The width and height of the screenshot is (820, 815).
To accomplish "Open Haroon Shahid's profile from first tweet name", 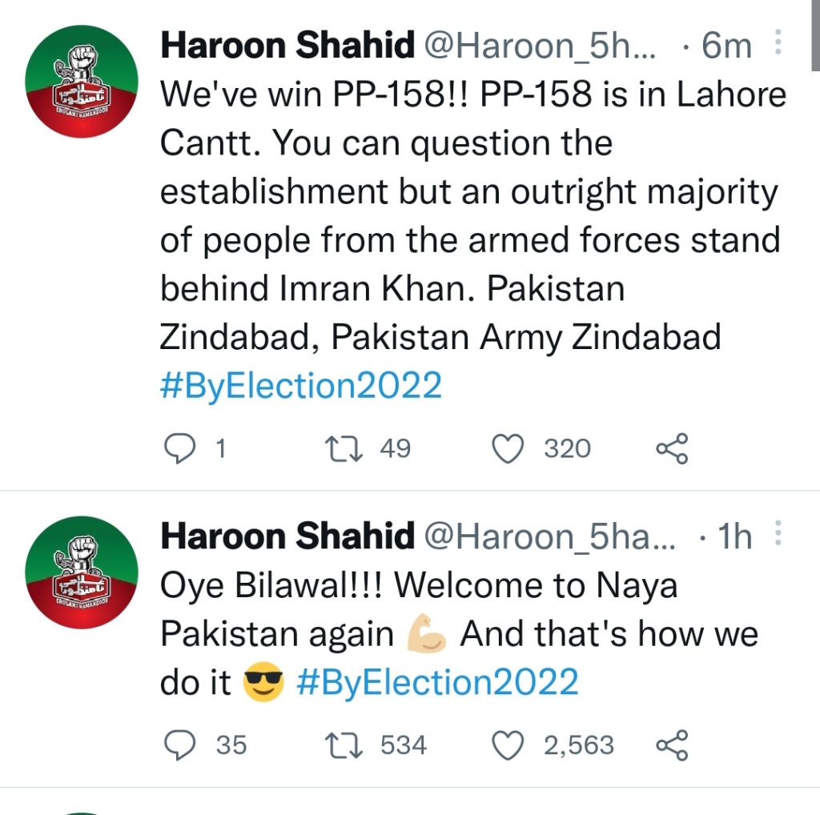I will click(x=287, y=45).
